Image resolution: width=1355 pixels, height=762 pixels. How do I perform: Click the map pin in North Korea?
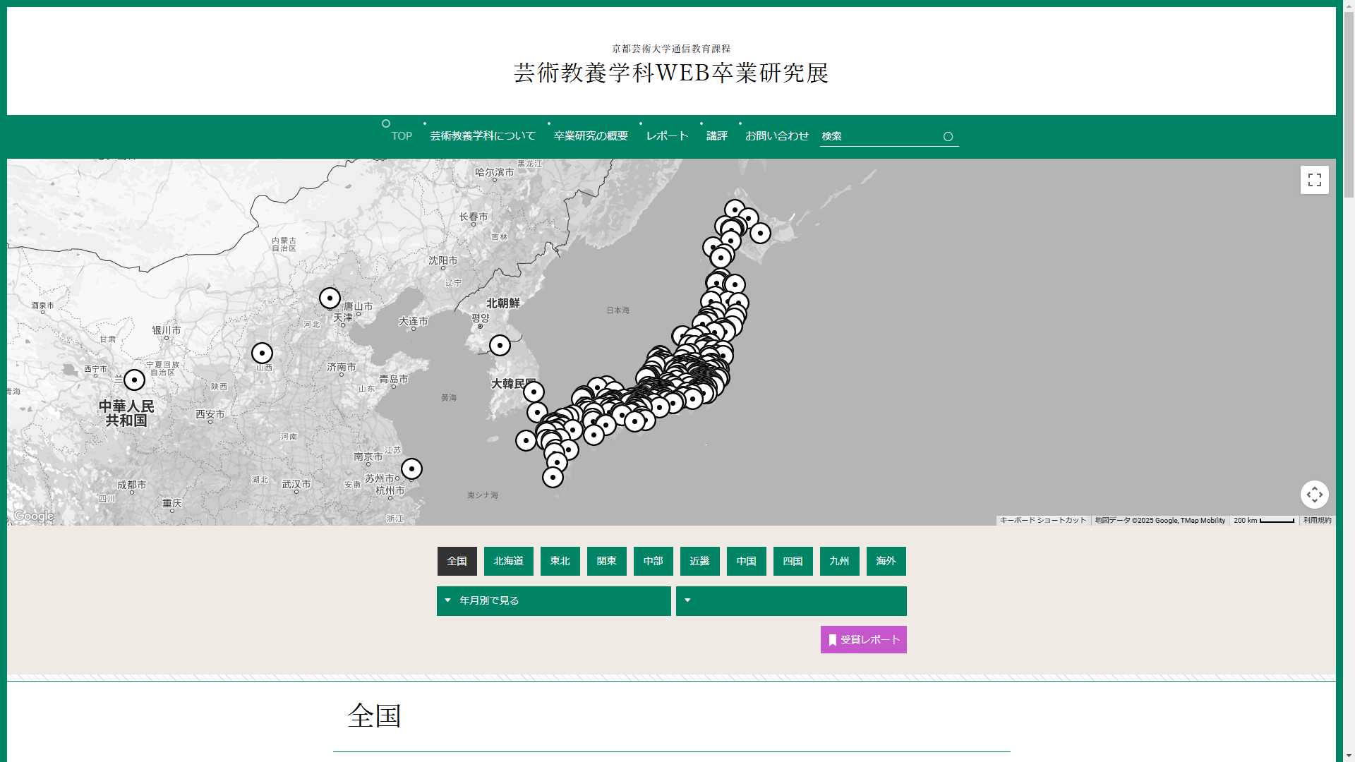click(x=500, y=346)
